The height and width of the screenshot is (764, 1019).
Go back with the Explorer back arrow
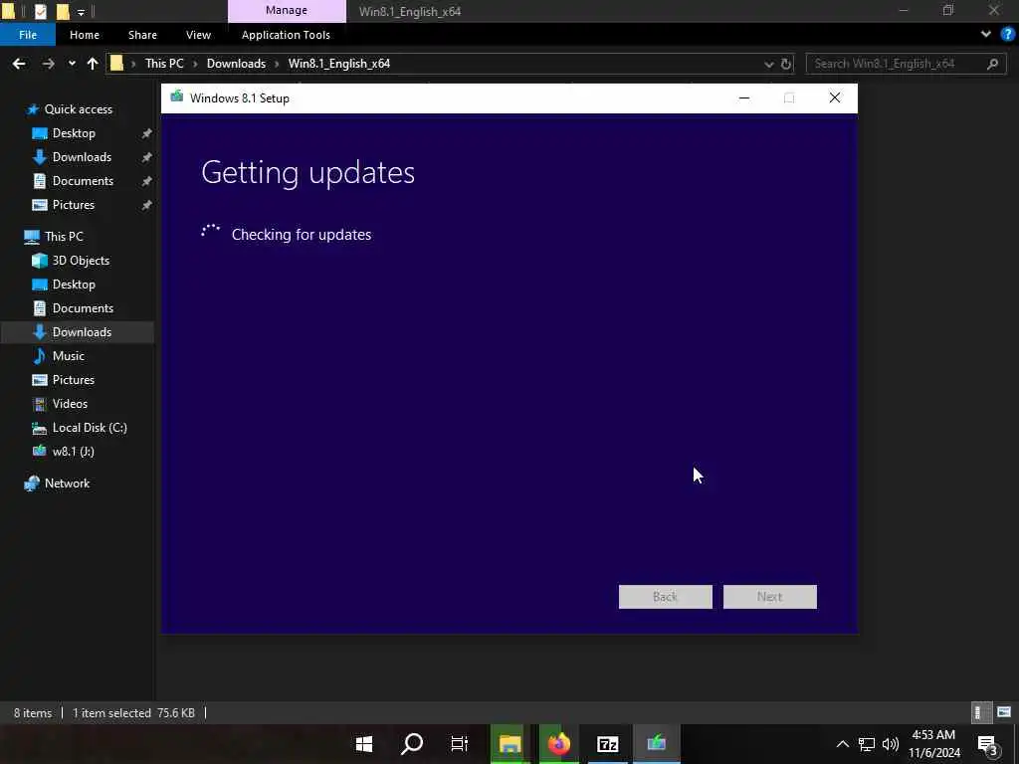pos(19,64)
